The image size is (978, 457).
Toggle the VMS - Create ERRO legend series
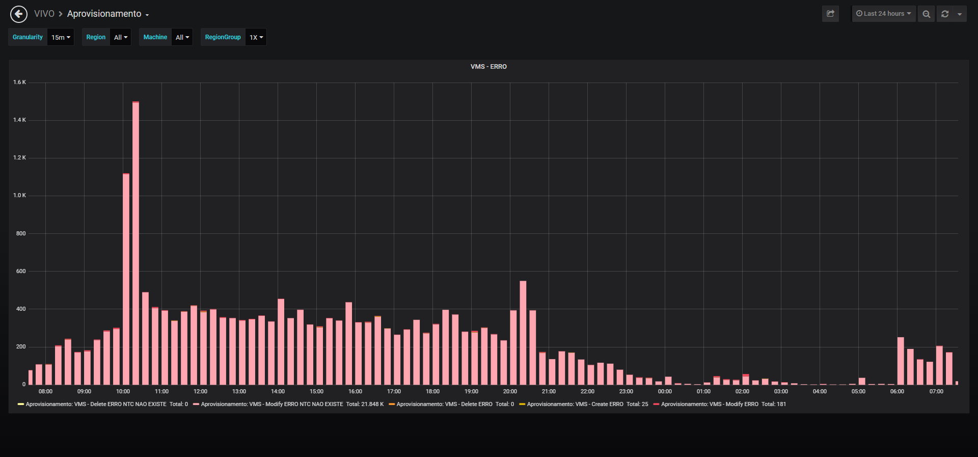tap(575, 404)
